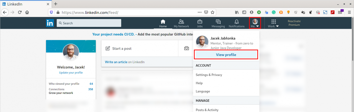This screenshot has width=354, height=112.
Task: Open the page actions three-dot menu
Action: tap(200, 13)
